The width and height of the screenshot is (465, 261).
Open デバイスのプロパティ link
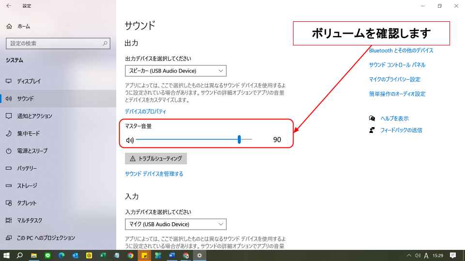coord(145,112)
